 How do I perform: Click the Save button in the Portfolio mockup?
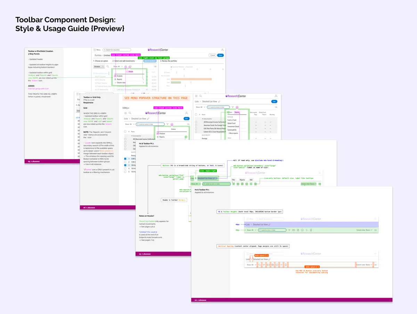click(x=220, y=55)
